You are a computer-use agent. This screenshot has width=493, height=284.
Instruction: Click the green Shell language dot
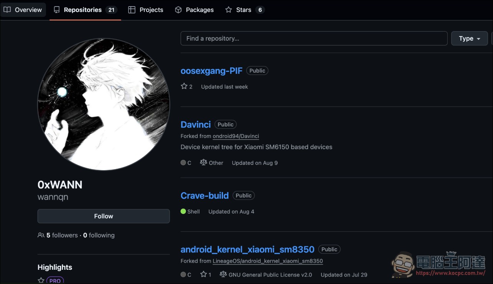(183, 211)
